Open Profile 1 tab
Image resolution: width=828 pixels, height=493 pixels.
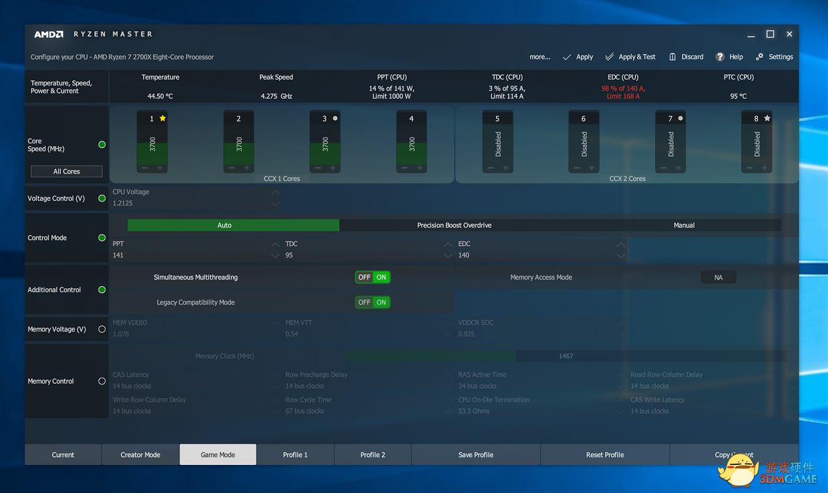click(295, 454)
